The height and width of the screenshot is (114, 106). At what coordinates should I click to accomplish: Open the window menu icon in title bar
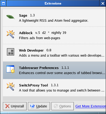[x=3, y=3]
